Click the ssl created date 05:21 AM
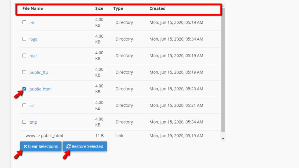 176,105
